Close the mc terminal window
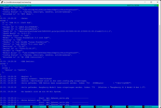This screenshot has height=108, width=161. click(157, 2)
